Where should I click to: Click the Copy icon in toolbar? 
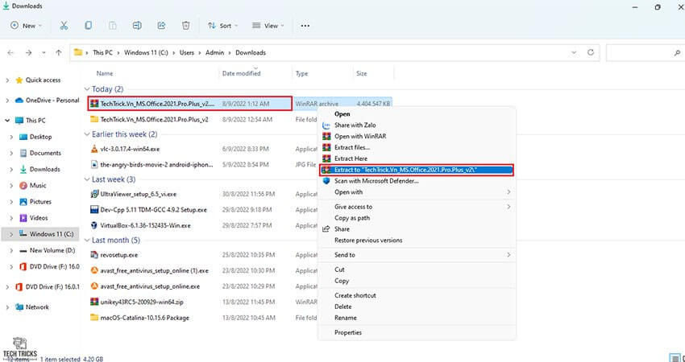point(89,26)
